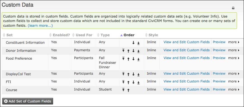Open the more menu for Course
This screenshot has height=107, width=244.
click(234, 89)
